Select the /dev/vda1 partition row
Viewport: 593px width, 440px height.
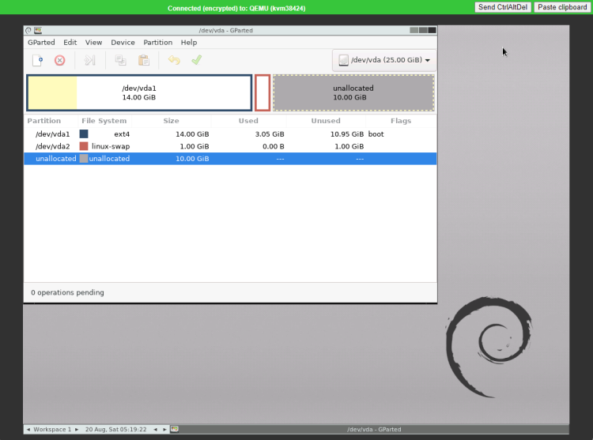[x=230, y=134]
